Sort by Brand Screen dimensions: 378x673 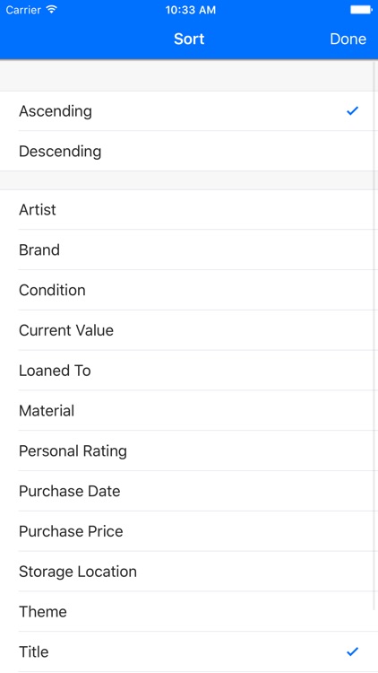click(189, 249)
